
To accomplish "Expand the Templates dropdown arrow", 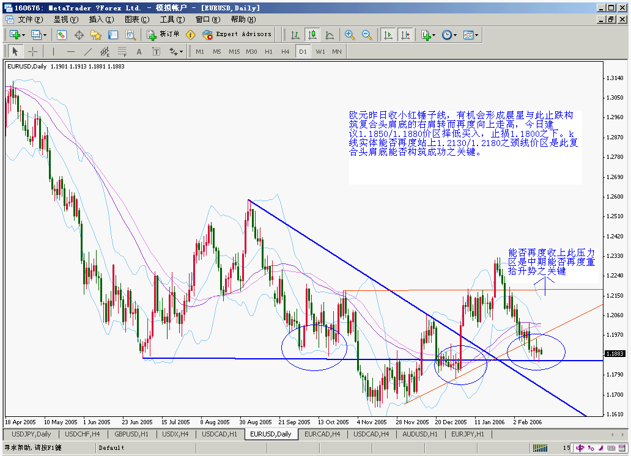I will pyautogui.click(x=476, y=35).
